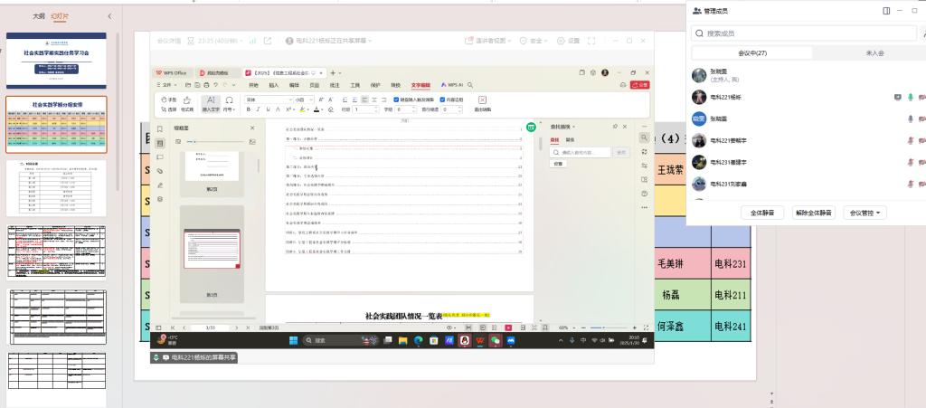Close the 缩略图 thumbnail panel
The width and height of the screenshot is (926, 408).
pos(252,128)
